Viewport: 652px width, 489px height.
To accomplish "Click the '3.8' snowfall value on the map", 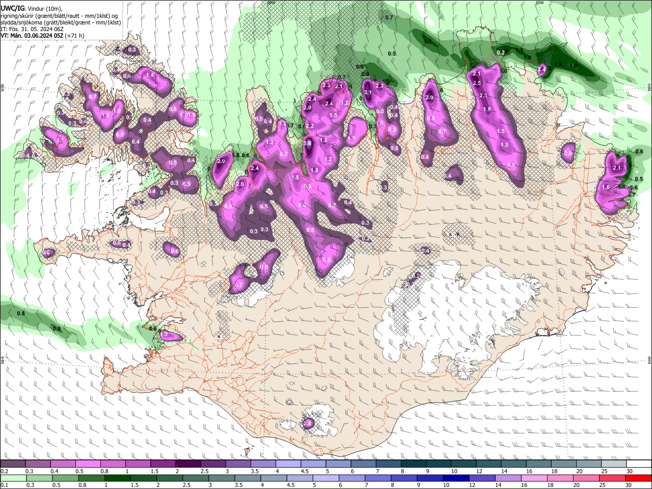I will point(307,144).
